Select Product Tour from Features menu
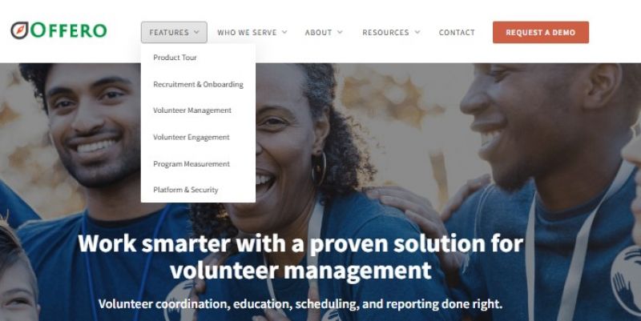The image size is (641, 321). tap(175, 58)
